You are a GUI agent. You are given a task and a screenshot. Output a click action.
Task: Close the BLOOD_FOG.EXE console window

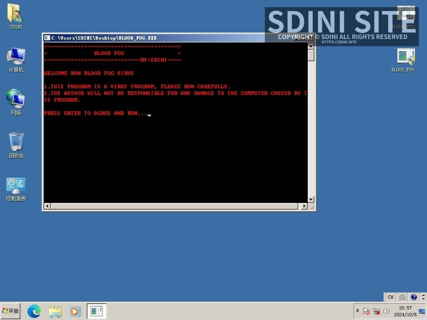[311, 38]
